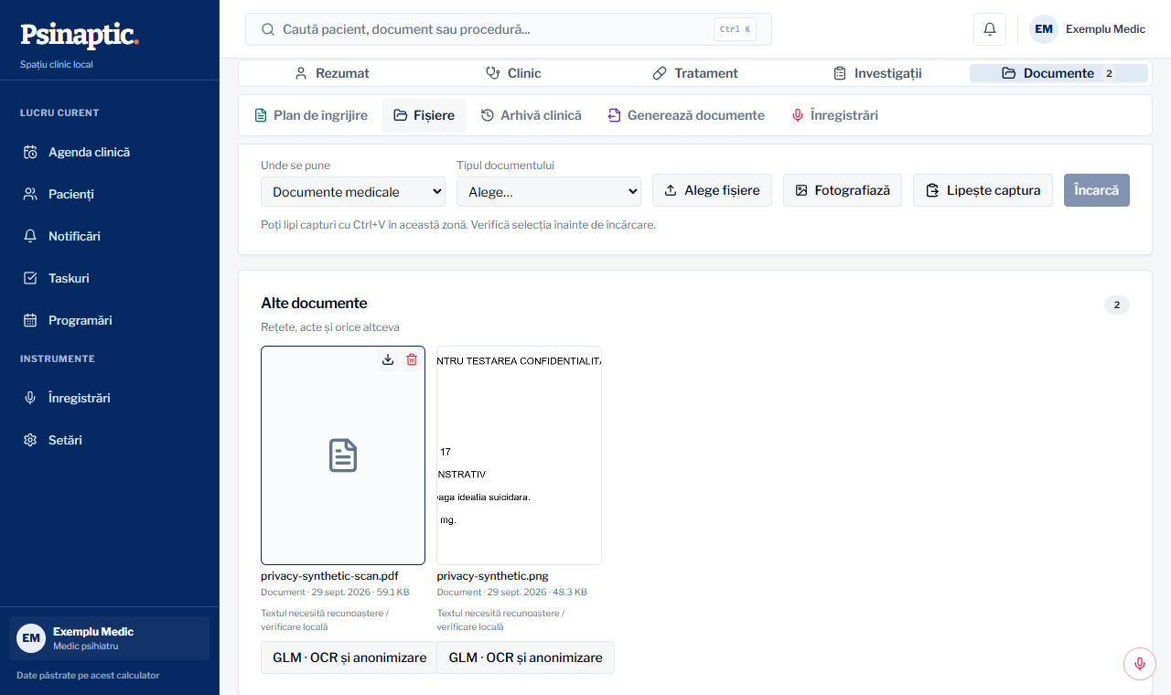Go to the Tratament tab

click(x=695, y=73)
